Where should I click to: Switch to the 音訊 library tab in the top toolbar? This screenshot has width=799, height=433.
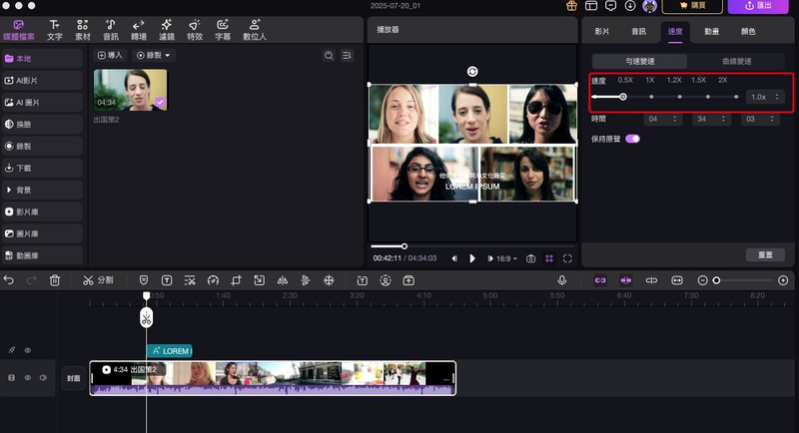(111, 30)
